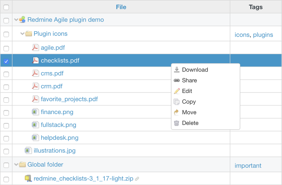Click the zip archive icon for redmine_checklists
The width and height of the screenshot is (282, 185).
tap(28, 178)
